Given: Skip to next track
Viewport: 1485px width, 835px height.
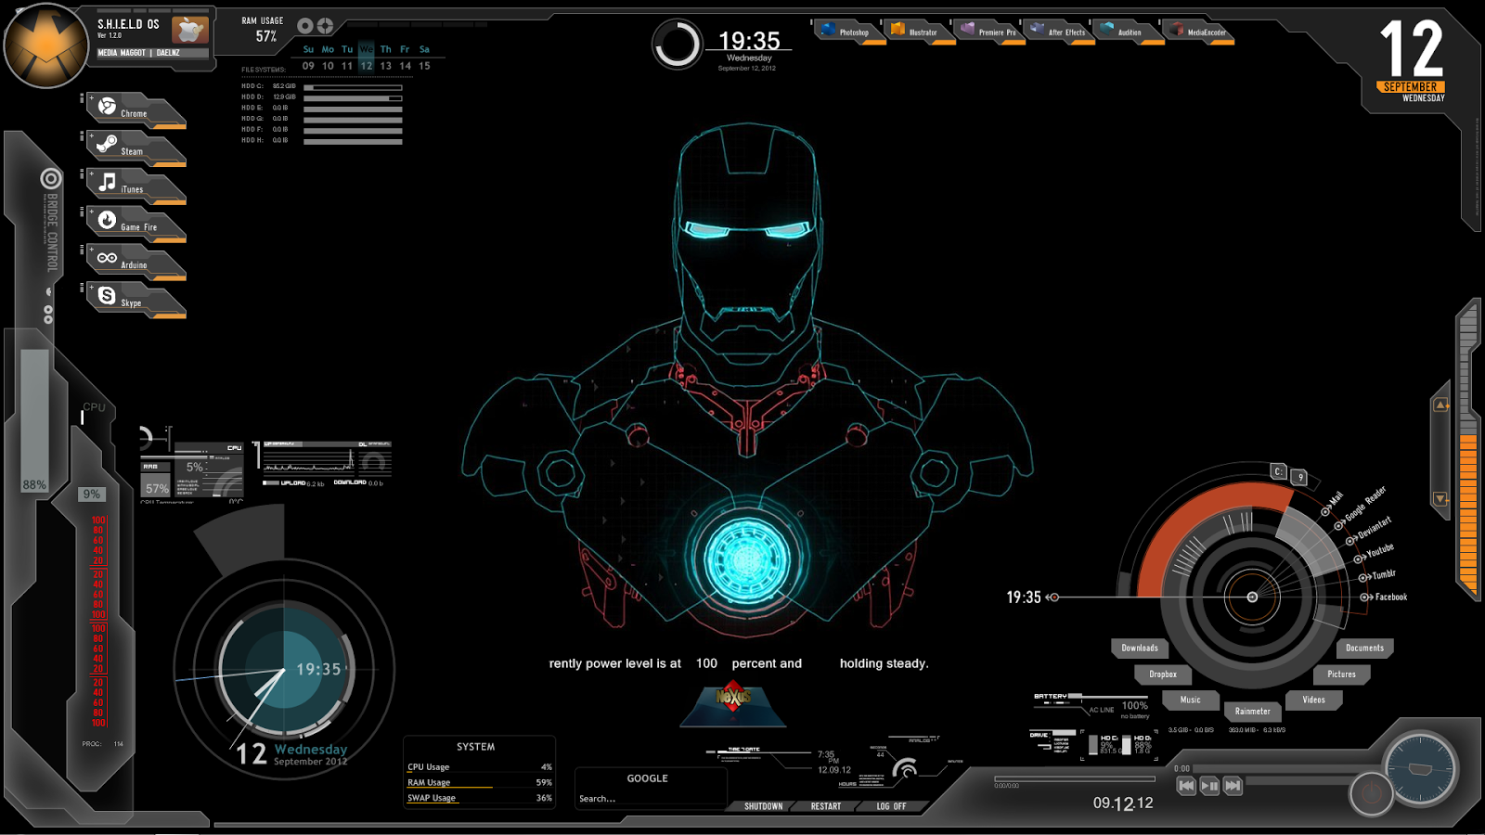Looking at the screenshot, I should point(1233,785).
